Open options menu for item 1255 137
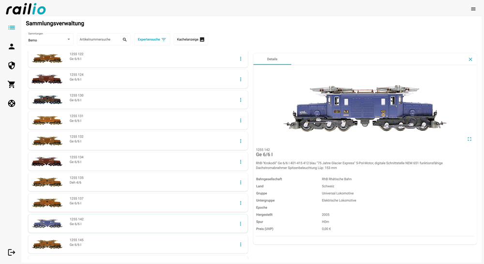 coord(241,203)
